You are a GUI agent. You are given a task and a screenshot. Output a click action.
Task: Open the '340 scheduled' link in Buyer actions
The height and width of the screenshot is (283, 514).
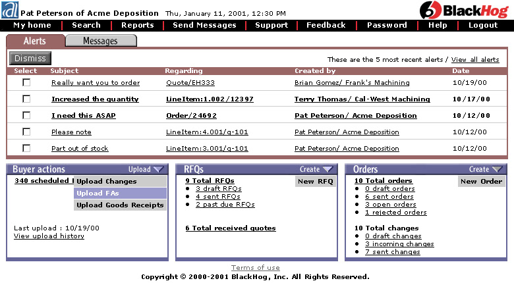click(x=44, y=181)
